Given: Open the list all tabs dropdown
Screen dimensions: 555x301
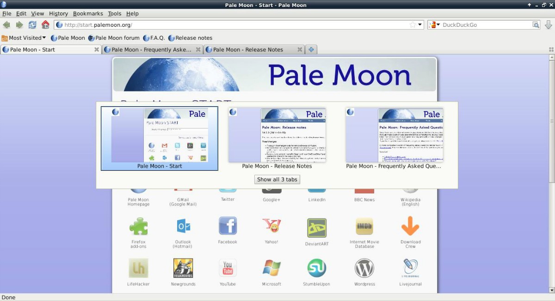Looking at the screenshot, I should [551, 49].
